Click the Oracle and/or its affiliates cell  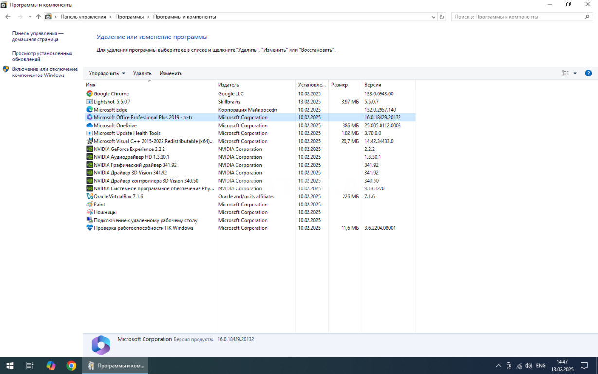247,196
